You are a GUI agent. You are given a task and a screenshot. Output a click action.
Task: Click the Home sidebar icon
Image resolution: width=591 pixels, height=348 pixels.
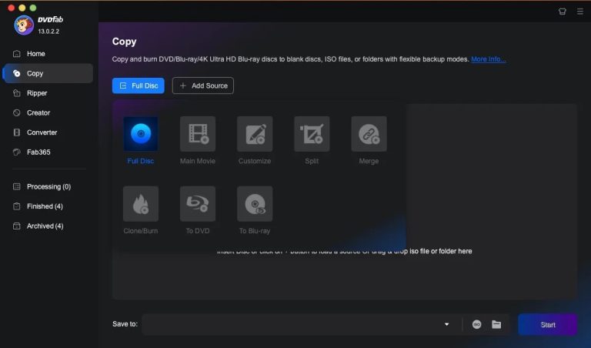17,54
